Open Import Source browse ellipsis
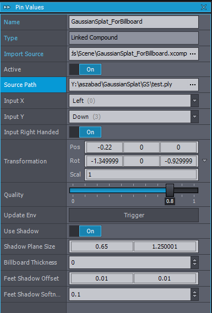This screenshot has width=212, height=313. 193,54
